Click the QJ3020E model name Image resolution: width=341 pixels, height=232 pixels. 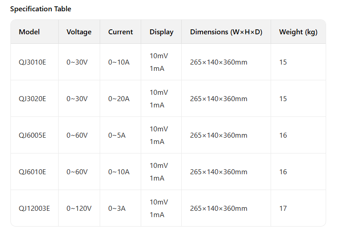tap(32, 99)
